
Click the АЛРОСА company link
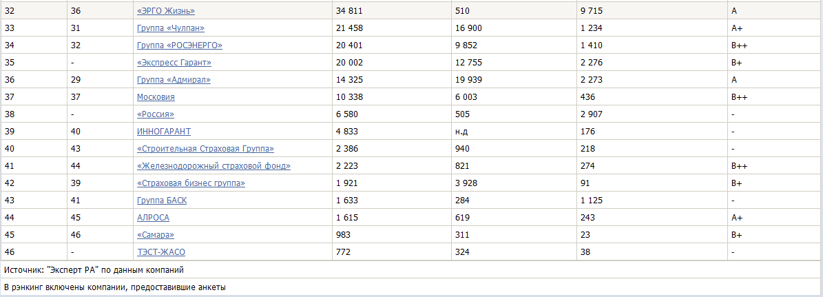[x=153, y=218]
